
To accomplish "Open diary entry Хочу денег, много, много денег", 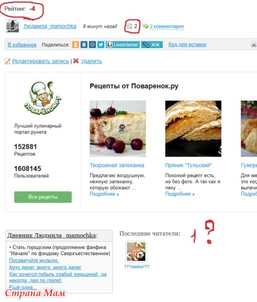I will [x=45, y=268].
